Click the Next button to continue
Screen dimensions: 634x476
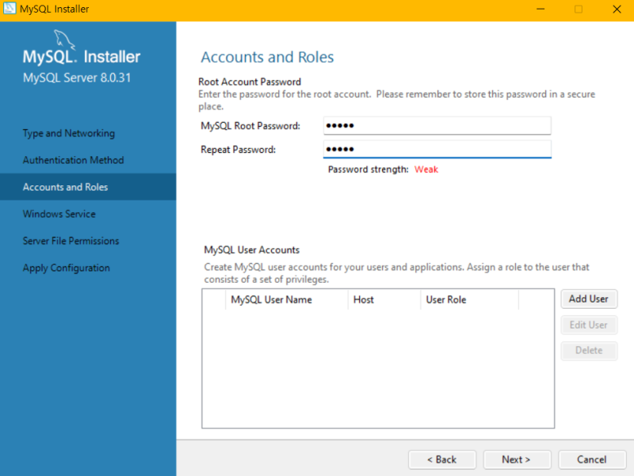(517, 459)
